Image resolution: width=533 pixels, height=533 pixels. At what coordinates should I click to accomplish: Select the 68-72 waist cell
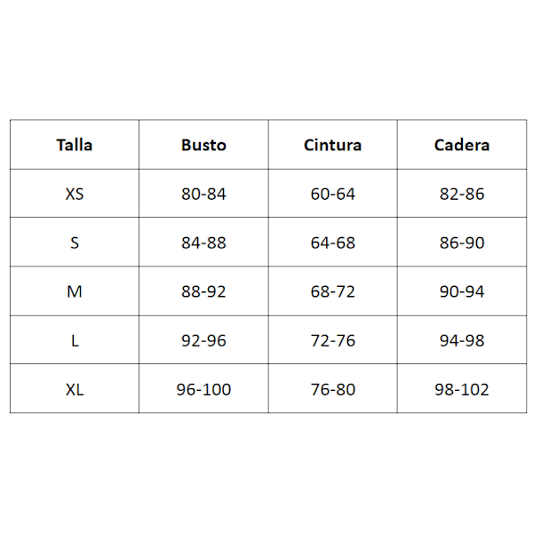pyautogui.click(x=332, y=291)
